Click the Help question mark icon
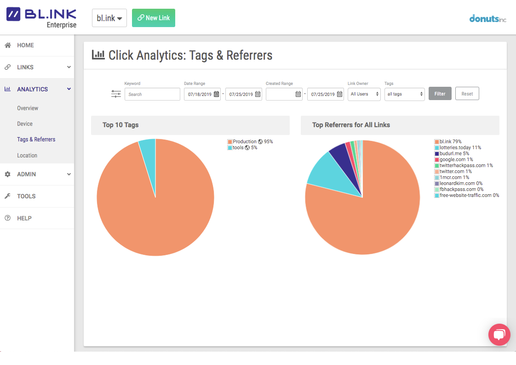The image size is (516, 365). [8, 219]
